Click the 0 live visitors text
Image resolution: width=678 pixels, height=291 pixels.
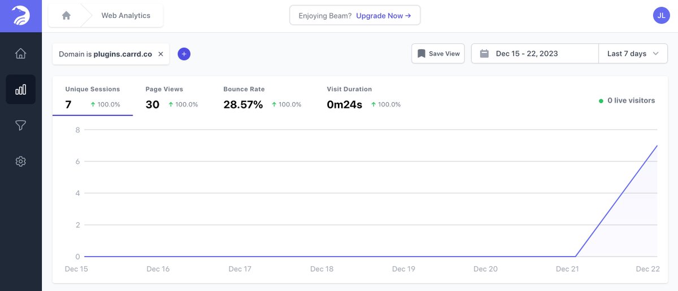(x=631, y=100)
